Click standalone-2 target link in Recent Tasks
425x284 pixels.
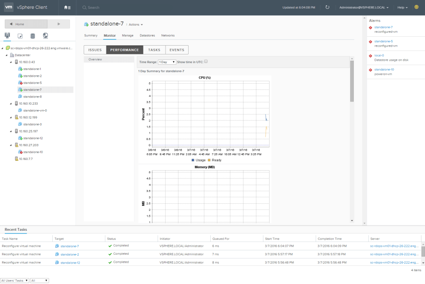pos(70,254)
